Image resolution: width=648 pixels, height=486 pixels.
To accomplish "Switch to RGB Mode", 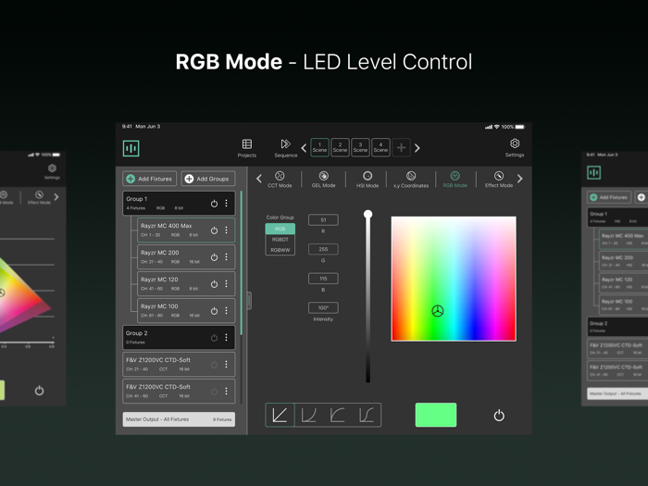I will click(455, 180).
